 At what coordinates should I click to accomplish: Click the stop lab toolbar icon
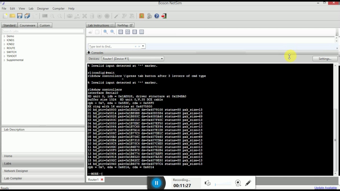[x=107, y=16]
